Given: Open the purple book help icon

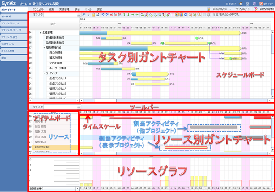Looking at the screenshot, I should click(x=254, y=4).
